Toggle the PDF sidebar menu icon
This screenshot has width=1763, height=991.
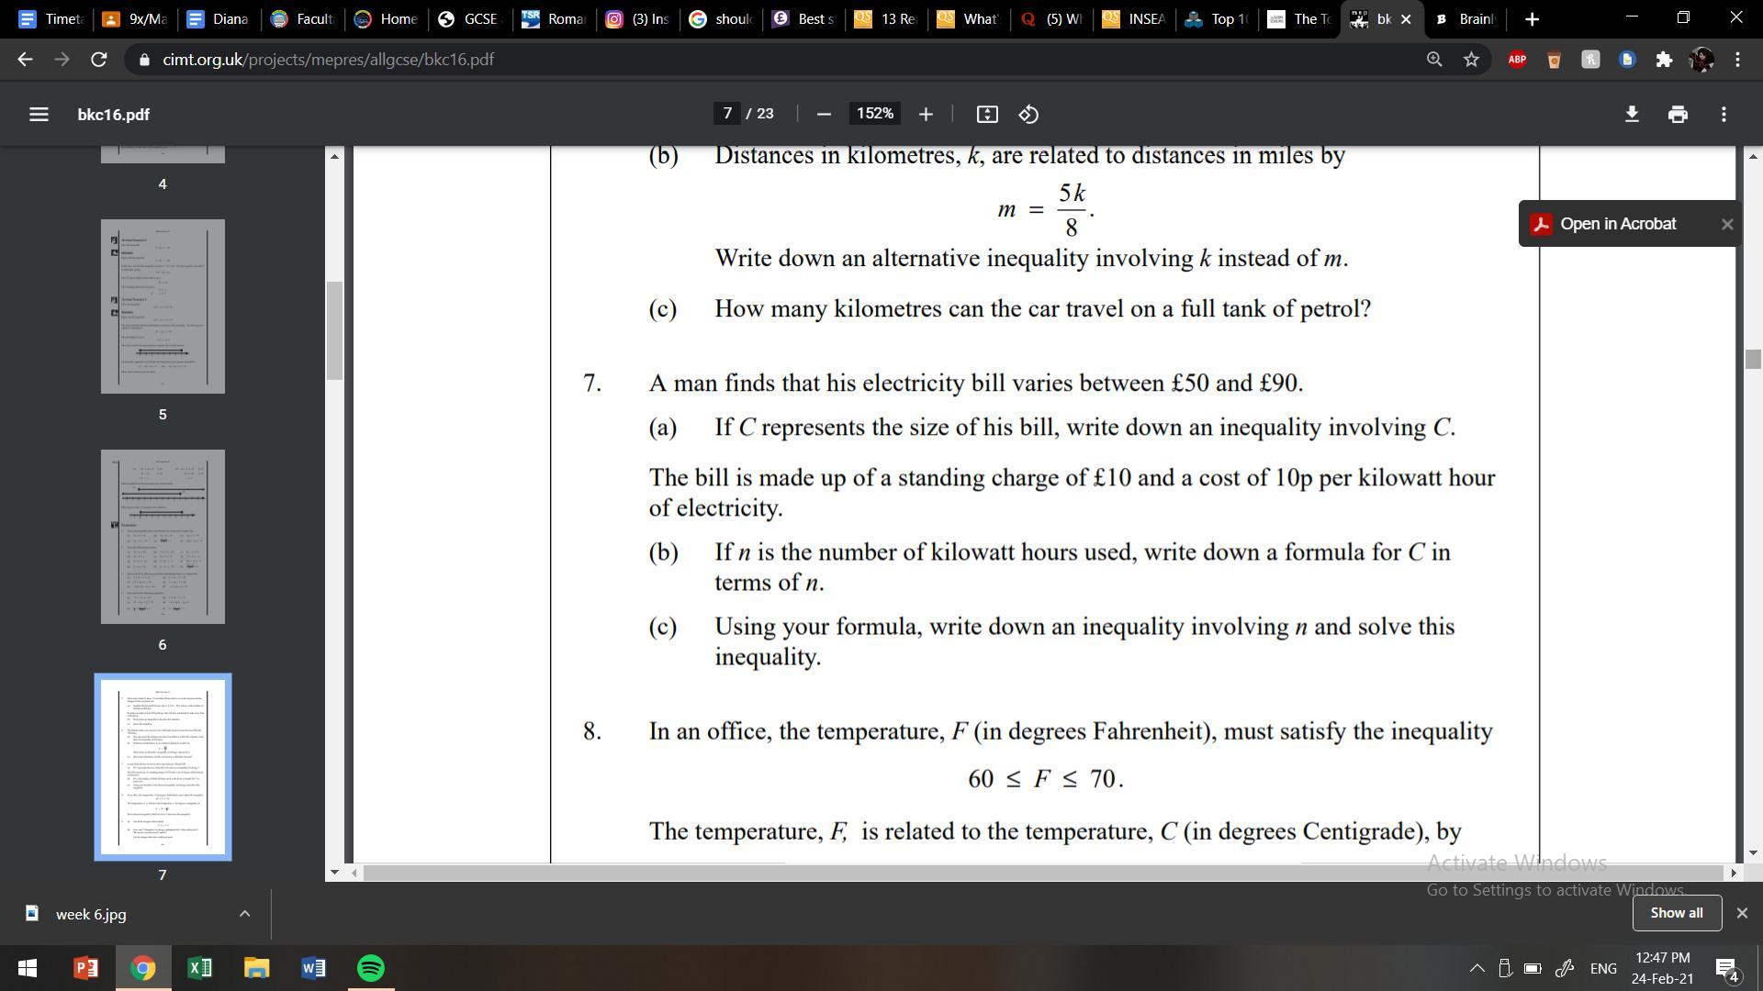coord(38,115)
